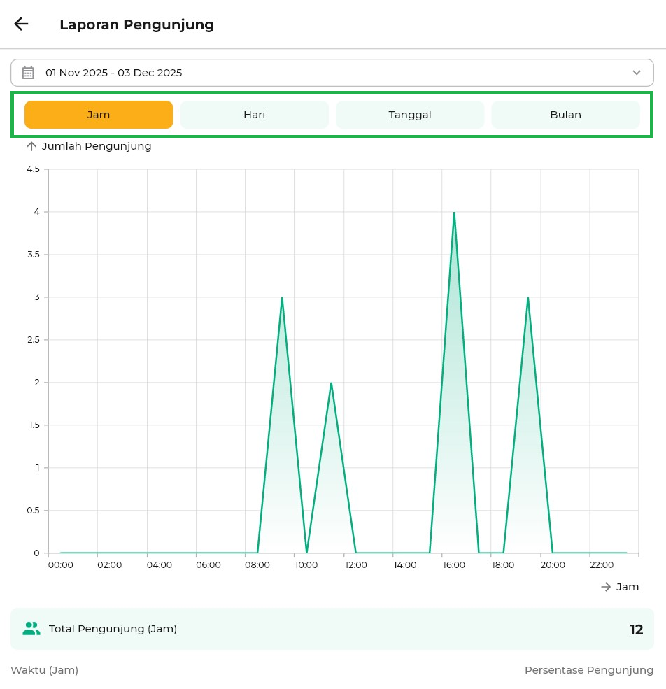666x689 pixels.
Task: Select the Jam view tab
Action: 99,115
